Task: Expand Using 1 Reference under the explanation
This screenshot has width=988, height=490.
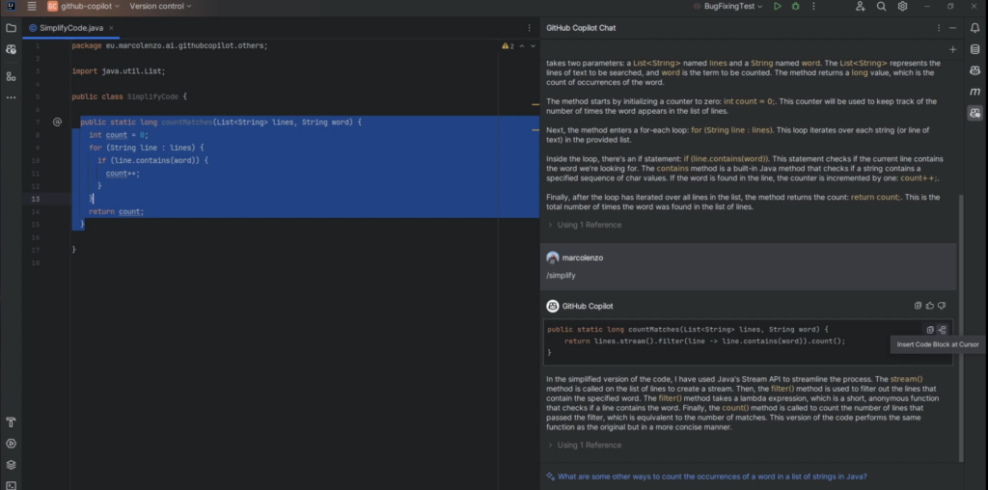Action: (x=584, y=225)
